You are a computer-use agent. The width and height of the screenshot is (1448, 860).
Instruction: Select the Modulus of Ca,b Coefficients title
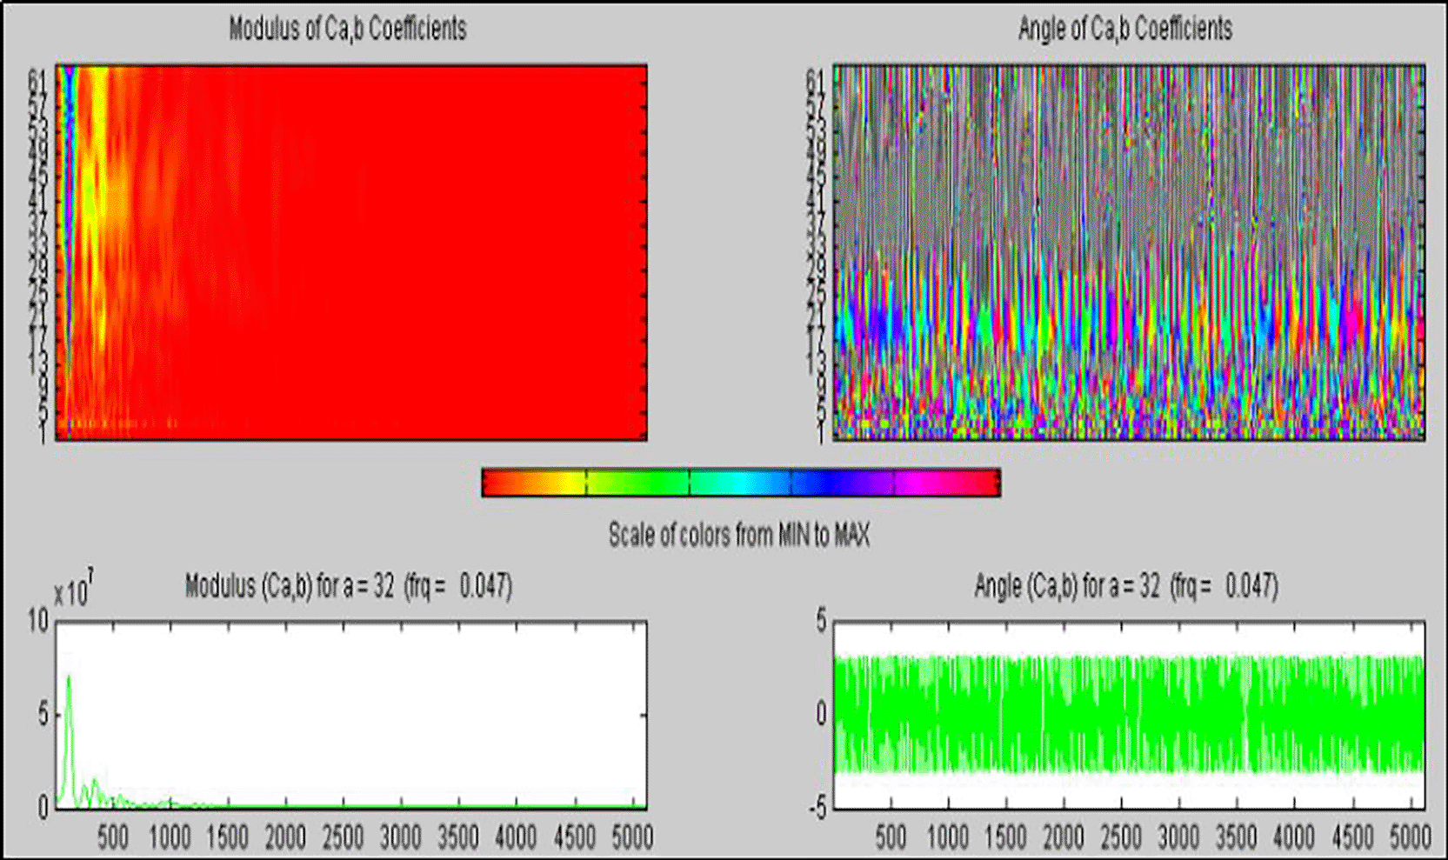[x=348, y=29]
